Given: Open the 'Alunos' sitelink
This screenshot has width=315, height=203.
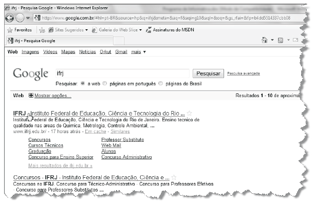Looking at the screenshot, I should [109, 151].
